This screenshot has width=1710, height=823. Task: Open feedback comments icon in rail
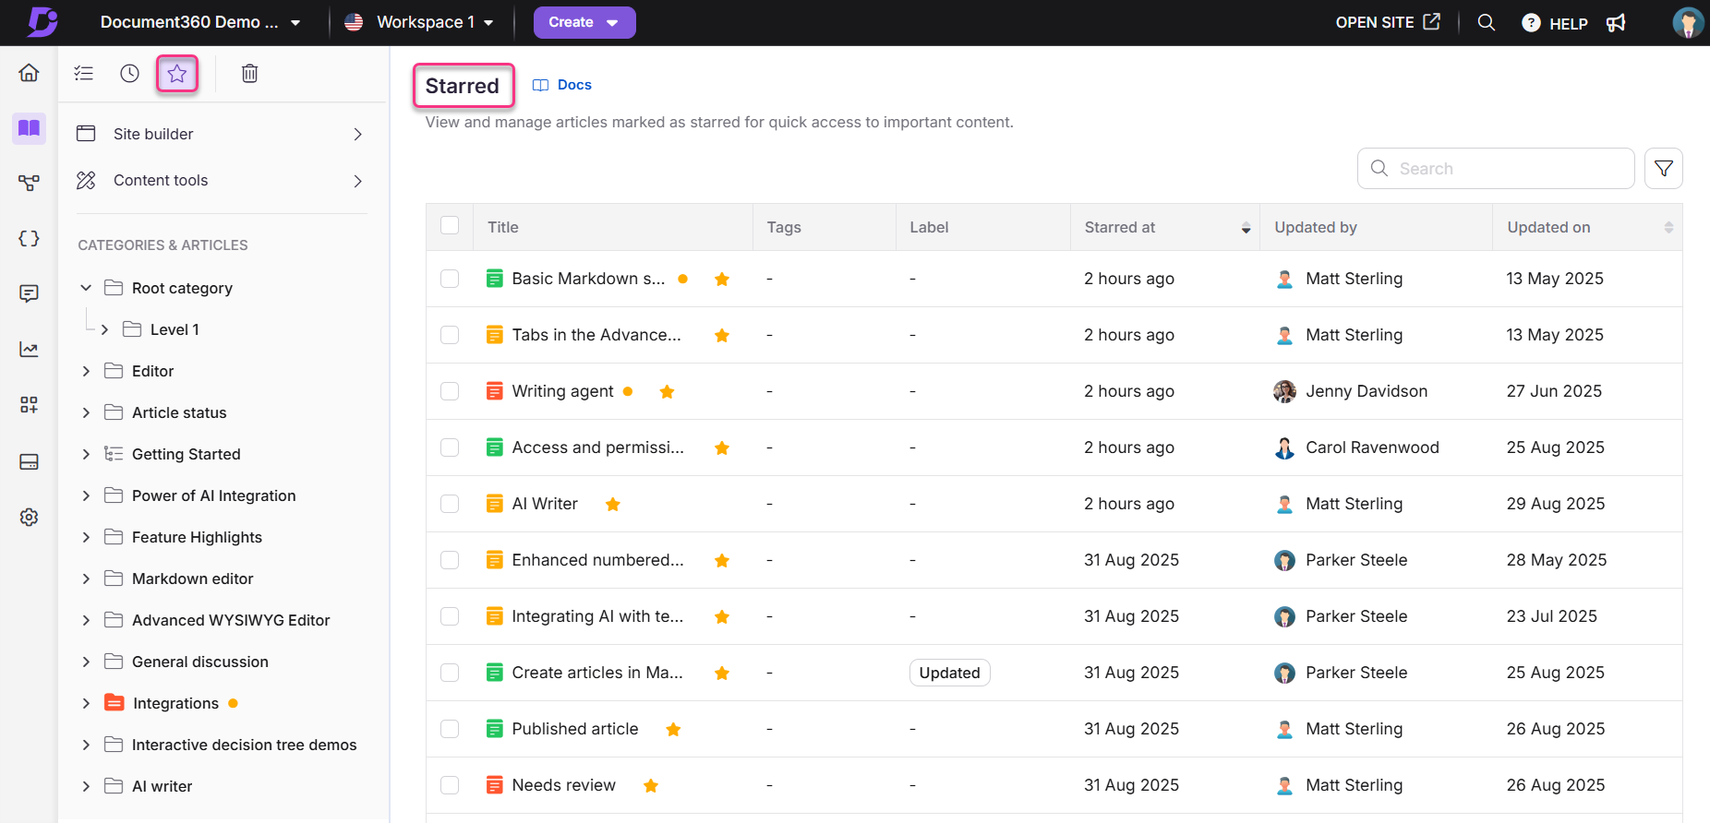click(29, 293)
